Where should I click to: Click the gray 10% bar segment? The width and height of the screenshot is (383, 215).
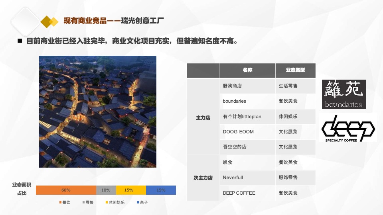tap(106, 190)
